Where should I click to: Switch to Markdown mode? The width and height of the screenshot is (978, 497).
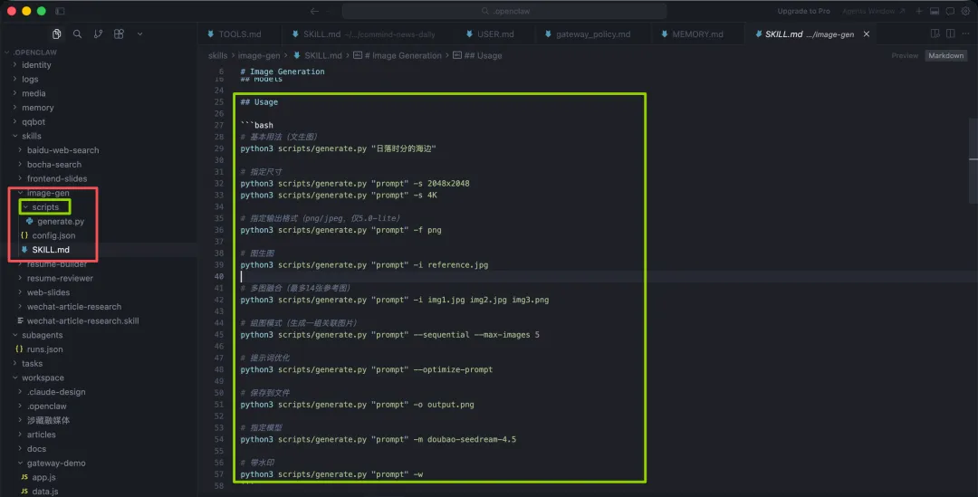[x=945, y=55]
